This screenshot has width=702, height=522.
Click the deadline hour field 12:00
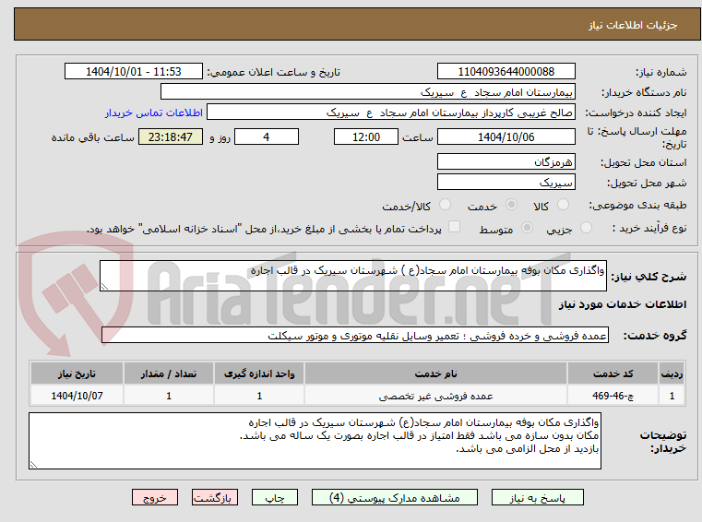366,137
